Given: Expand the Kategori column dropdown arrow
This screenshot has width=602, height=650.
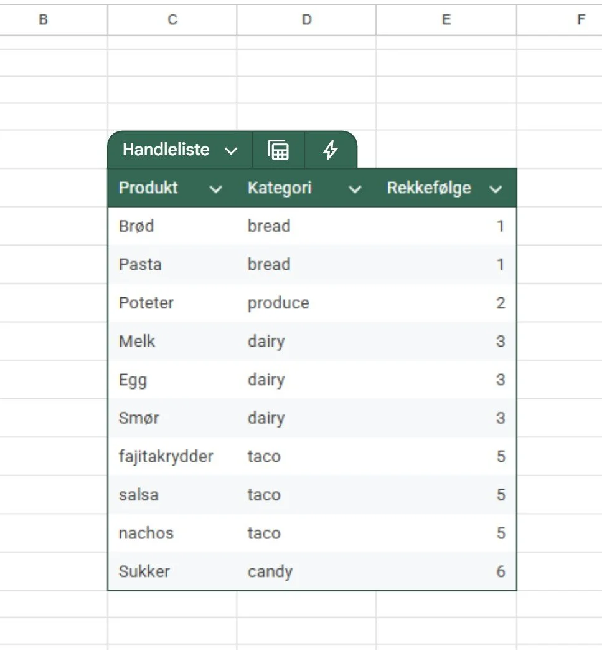Looking at the screenshot, I should [354, 189].
